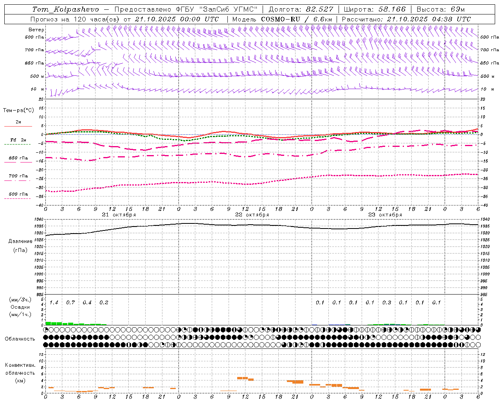Viewport: 501px width, 400px height.
Task: Click the Тем-ра(°C) axis label
Action: [18, 111]
